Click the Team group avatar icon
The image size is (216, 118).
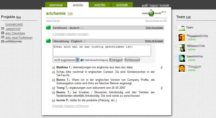point(182,29)
